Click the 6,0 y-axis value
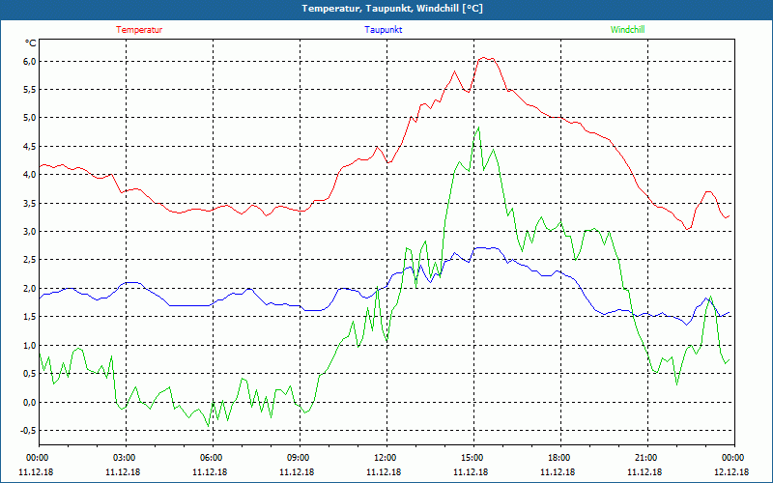773x483 pixels. [x=30, y=61]
